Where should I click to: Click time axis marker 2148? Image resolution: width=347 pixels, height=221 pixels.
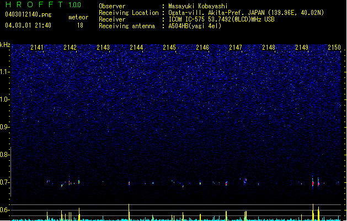point(269,48)
